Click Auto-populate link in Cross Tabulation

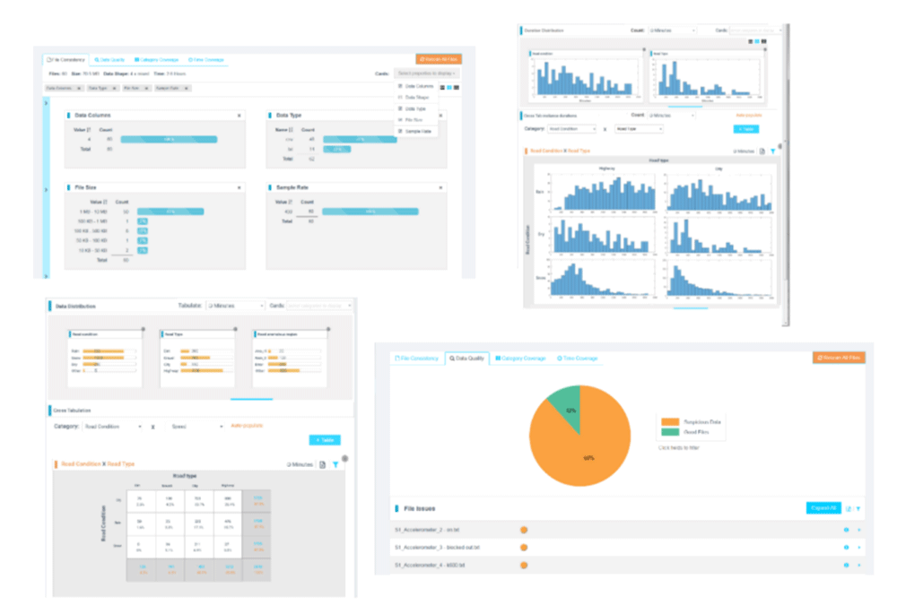tap(247, 426)
